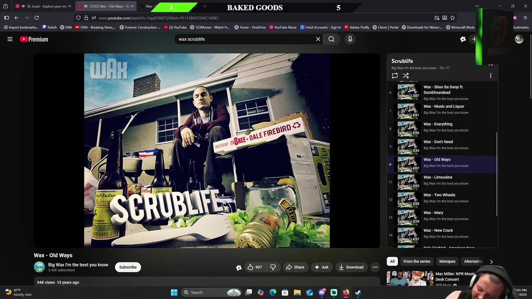Open the Big Wax channel avatar

39,267
